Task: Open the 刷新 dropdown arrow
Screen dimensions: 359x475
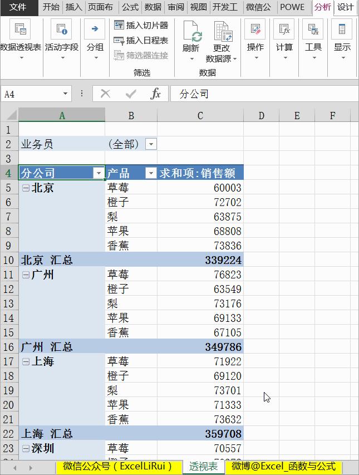Action: pyautogui.click(x=191, y=59)
